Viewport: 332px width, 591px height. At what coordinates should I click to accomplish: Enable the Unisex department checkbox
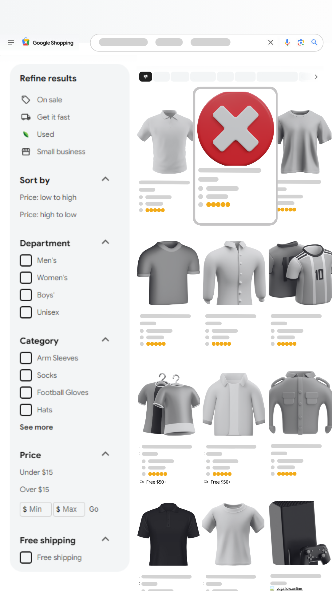coord(26,312)
